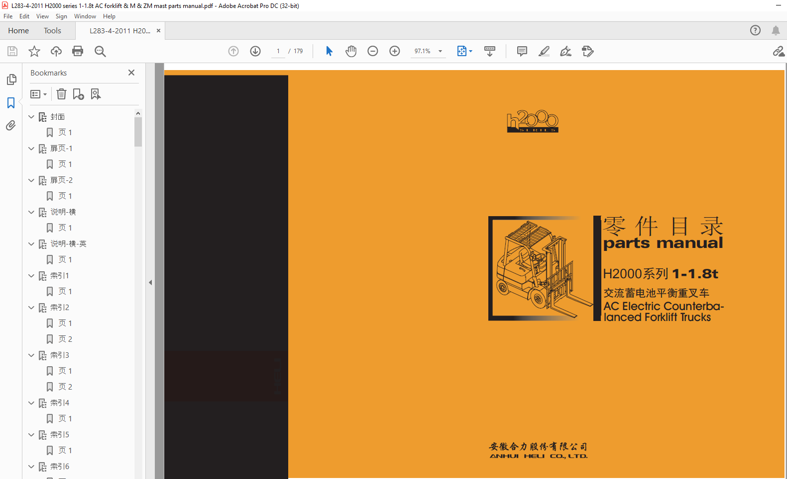Close the Bookmarks panel

[131, 73]
